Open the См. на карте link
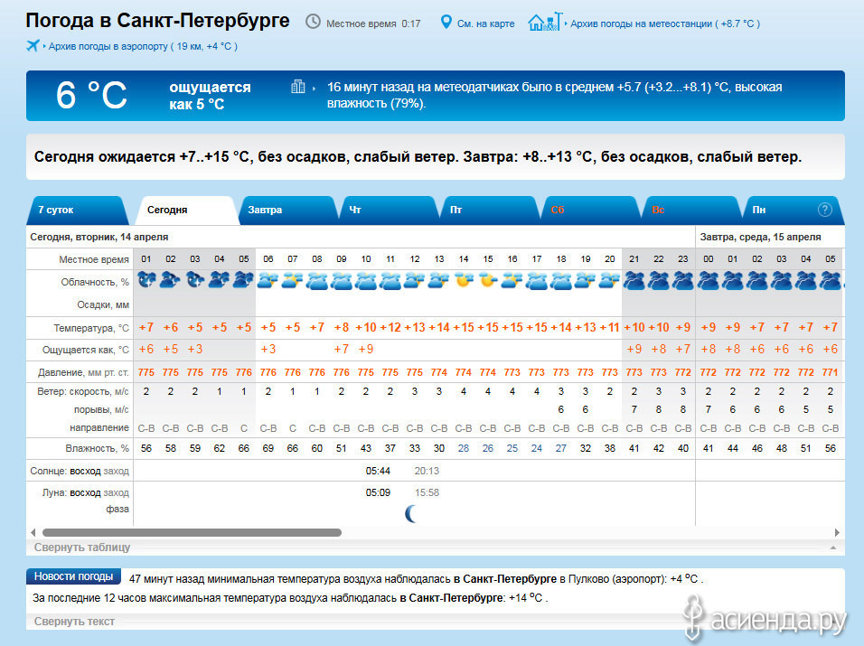Viewport: 864px width, 646px height. point(485,23)
